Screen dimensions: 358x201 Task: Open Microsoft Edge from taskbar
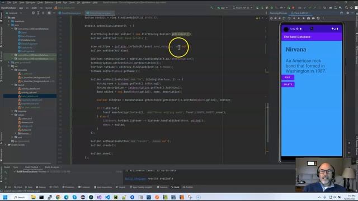click(66, 197)
